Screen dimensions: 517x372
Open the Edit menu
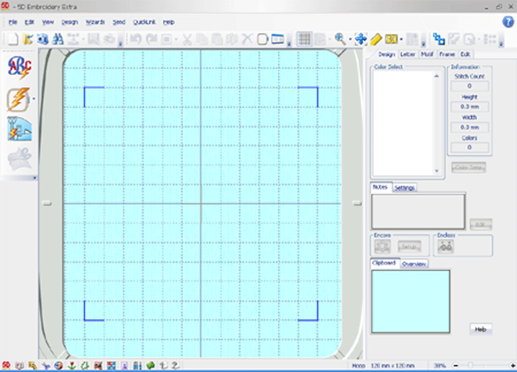(29, 22)
